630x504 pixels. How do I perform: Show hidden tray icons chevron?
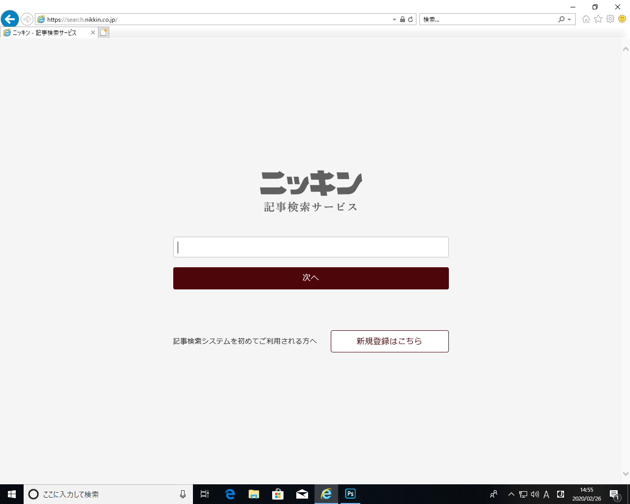511,494
